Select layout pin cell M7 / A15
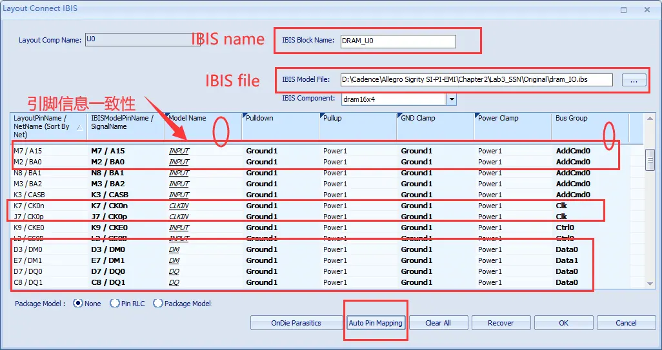Viewport: 662px width, 350px height. [x=48, y=151]
